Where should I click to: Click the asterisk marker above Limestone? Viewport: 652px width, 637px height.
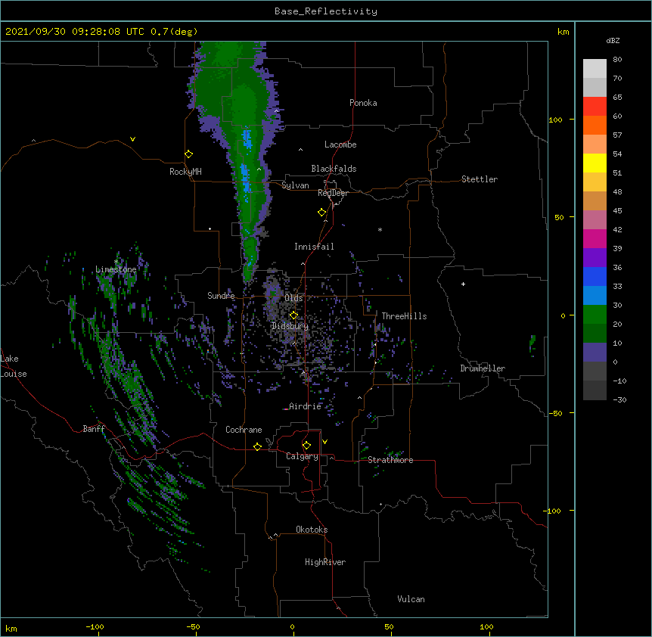tap(116, 262)
